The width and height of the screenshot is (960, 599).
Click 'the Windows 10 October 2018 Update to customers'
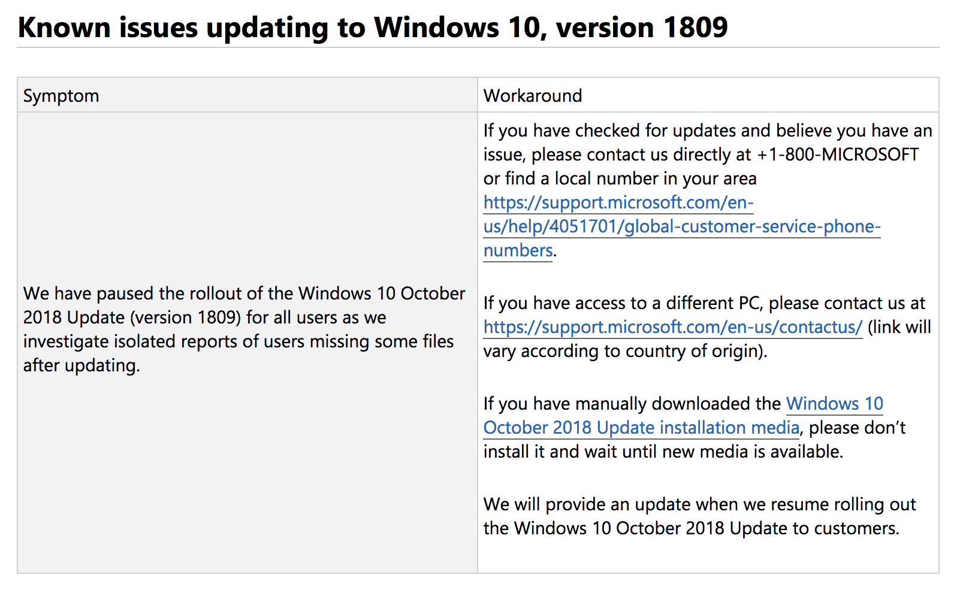[691, 528]
